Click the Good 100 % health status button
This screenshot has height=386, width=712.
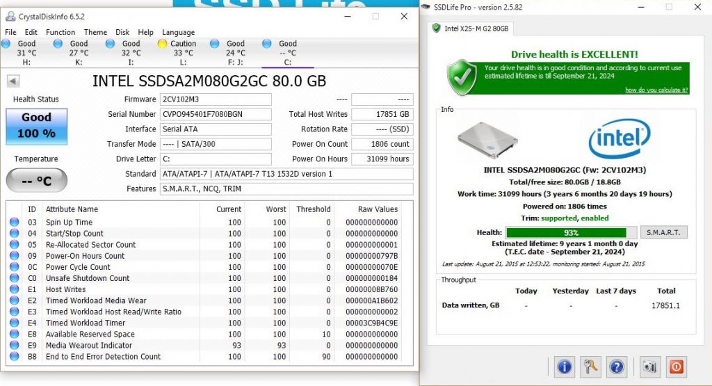37,127
